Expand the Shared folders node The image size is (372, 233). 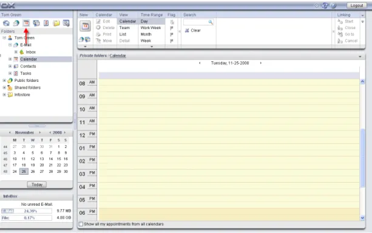pyautogui.click(x=4, y=87)
